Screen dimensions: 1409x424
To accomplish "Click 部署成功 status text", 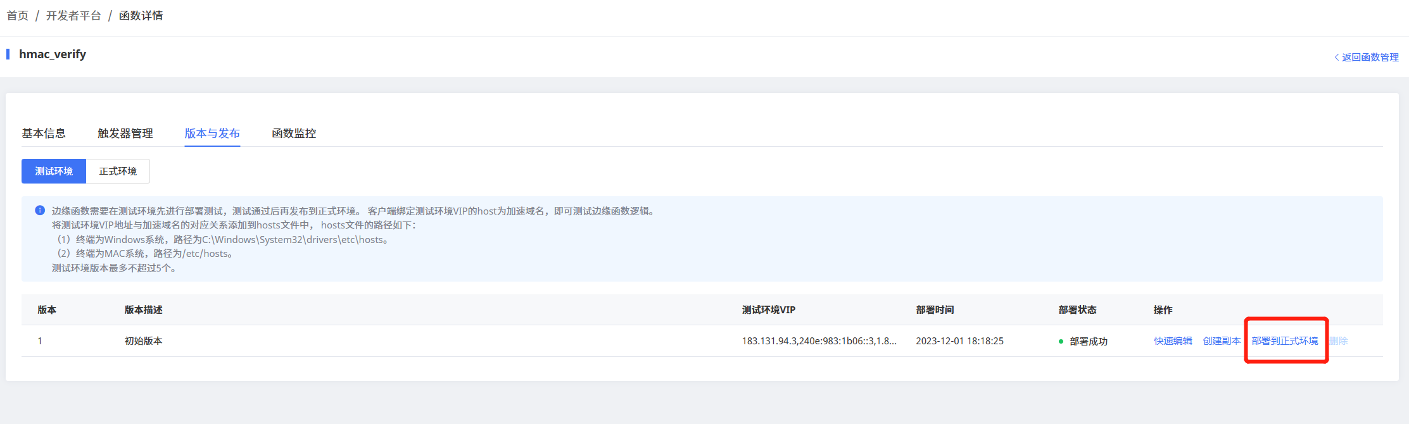I will pos(1089,342).
